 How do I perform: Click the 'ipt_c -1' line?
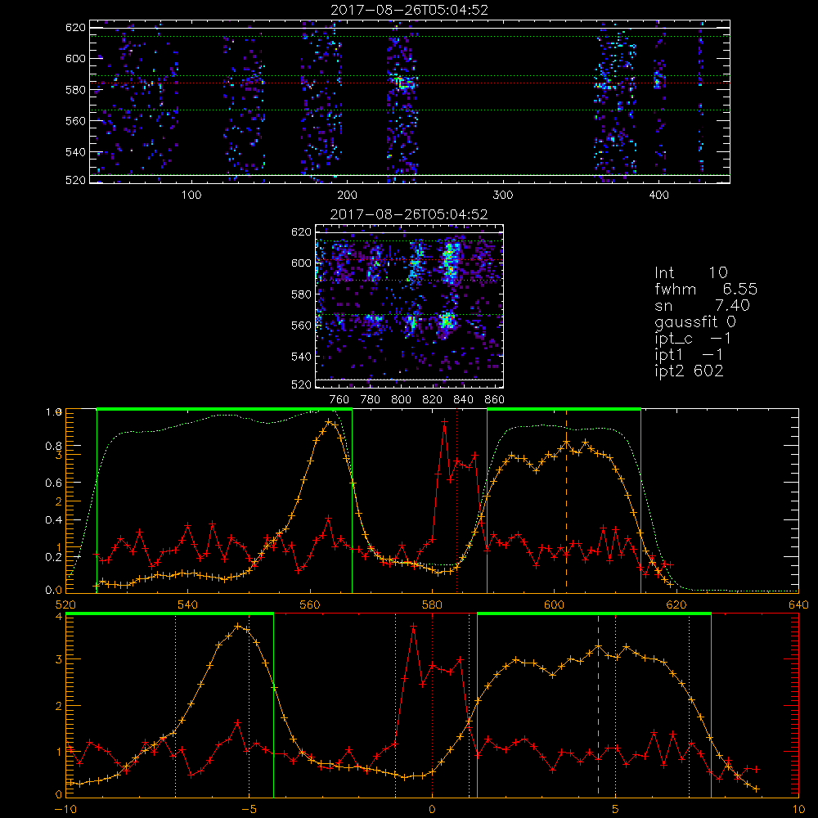tap(693, 339)
